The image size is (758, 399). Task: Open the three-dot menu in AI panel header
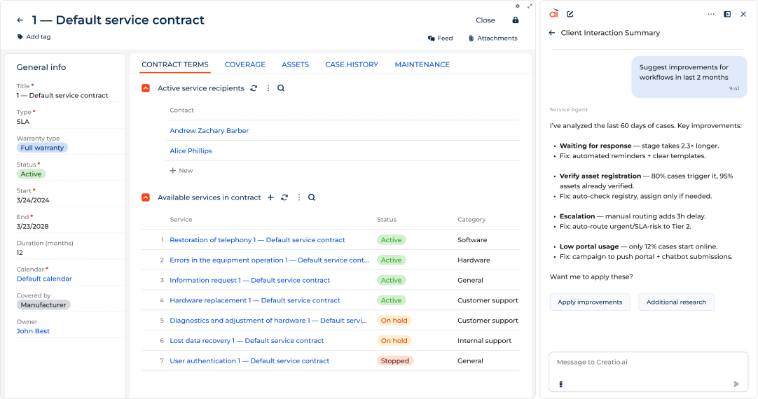tap(711, 14)
